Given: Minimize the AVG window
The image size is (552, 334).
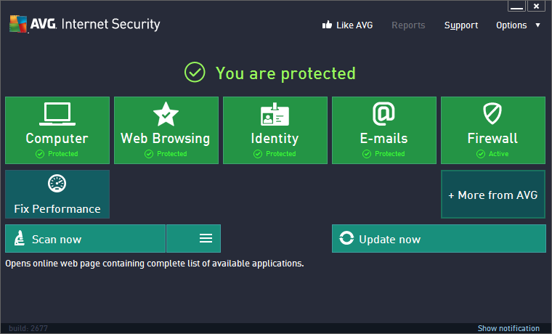Looking at the screenshot, I should (516, 7).
